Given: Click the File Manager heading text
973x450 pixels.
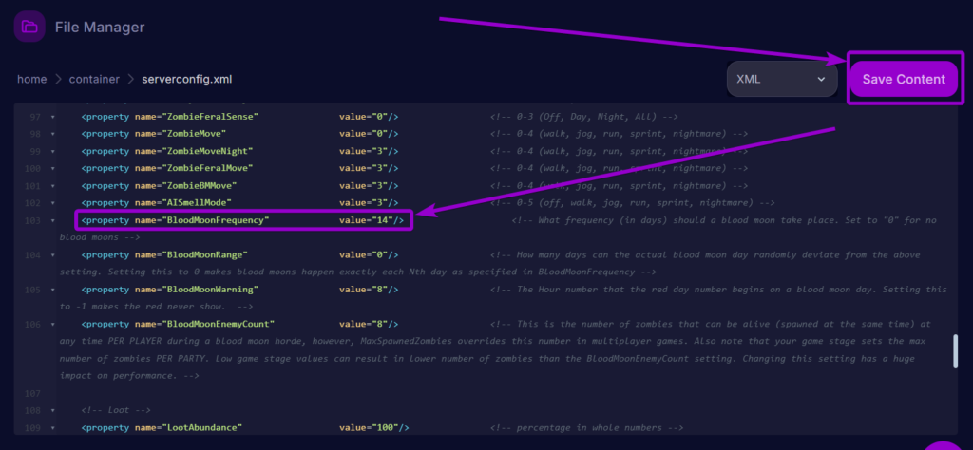Looking at the screenshot, I should (100, 28).
